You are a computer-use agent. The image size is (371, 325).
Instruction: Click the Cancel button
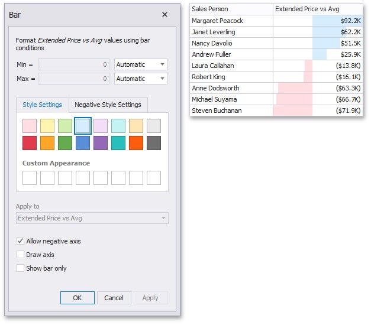point(114,298)
